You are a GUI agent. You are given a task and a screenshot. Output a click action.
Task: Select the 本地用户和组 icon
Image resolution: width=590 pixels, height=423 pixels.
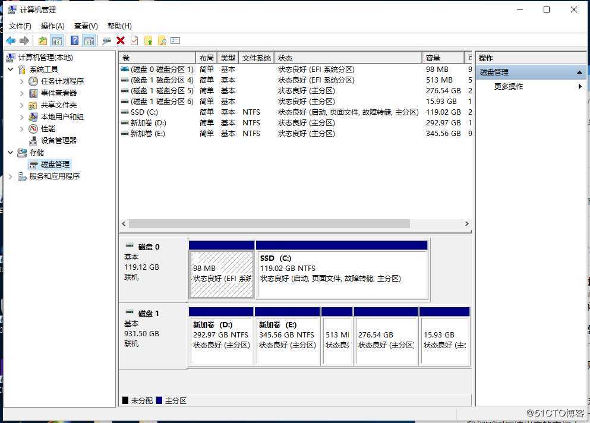33,117
